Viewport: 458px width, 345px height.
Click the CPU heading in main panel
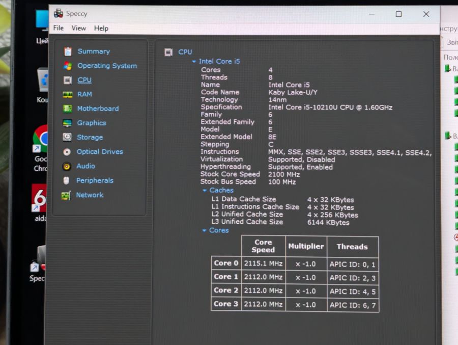point(185,52)
